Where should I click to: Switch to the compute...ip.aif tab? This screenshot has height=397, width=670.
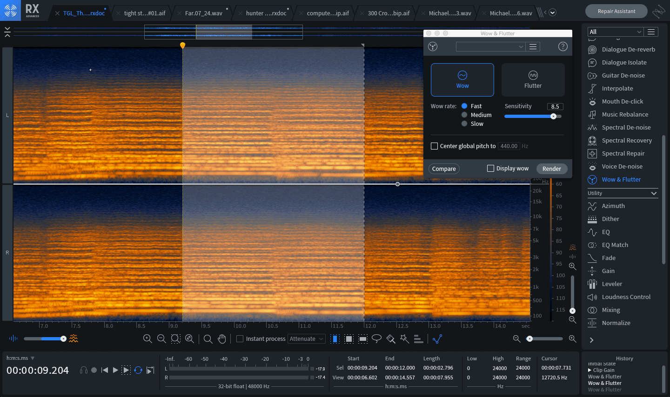(x=328, y=13)
